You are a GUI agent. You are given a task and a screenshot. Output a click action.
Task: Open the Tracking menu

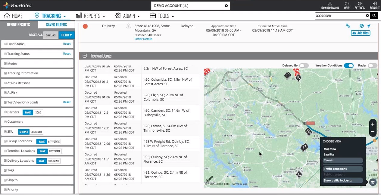coord(50,16)
